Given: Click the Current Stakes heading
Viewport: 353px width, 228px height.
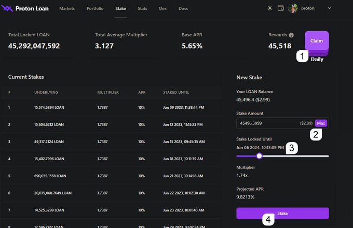Looking at the screenshot, I should (x=26, y=77).
